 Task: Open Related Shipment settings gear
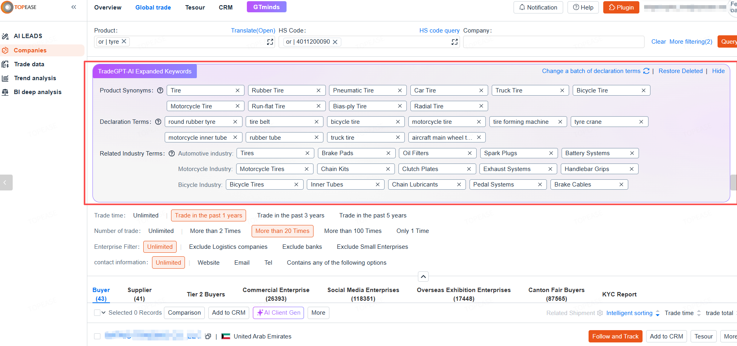point(600,313)
